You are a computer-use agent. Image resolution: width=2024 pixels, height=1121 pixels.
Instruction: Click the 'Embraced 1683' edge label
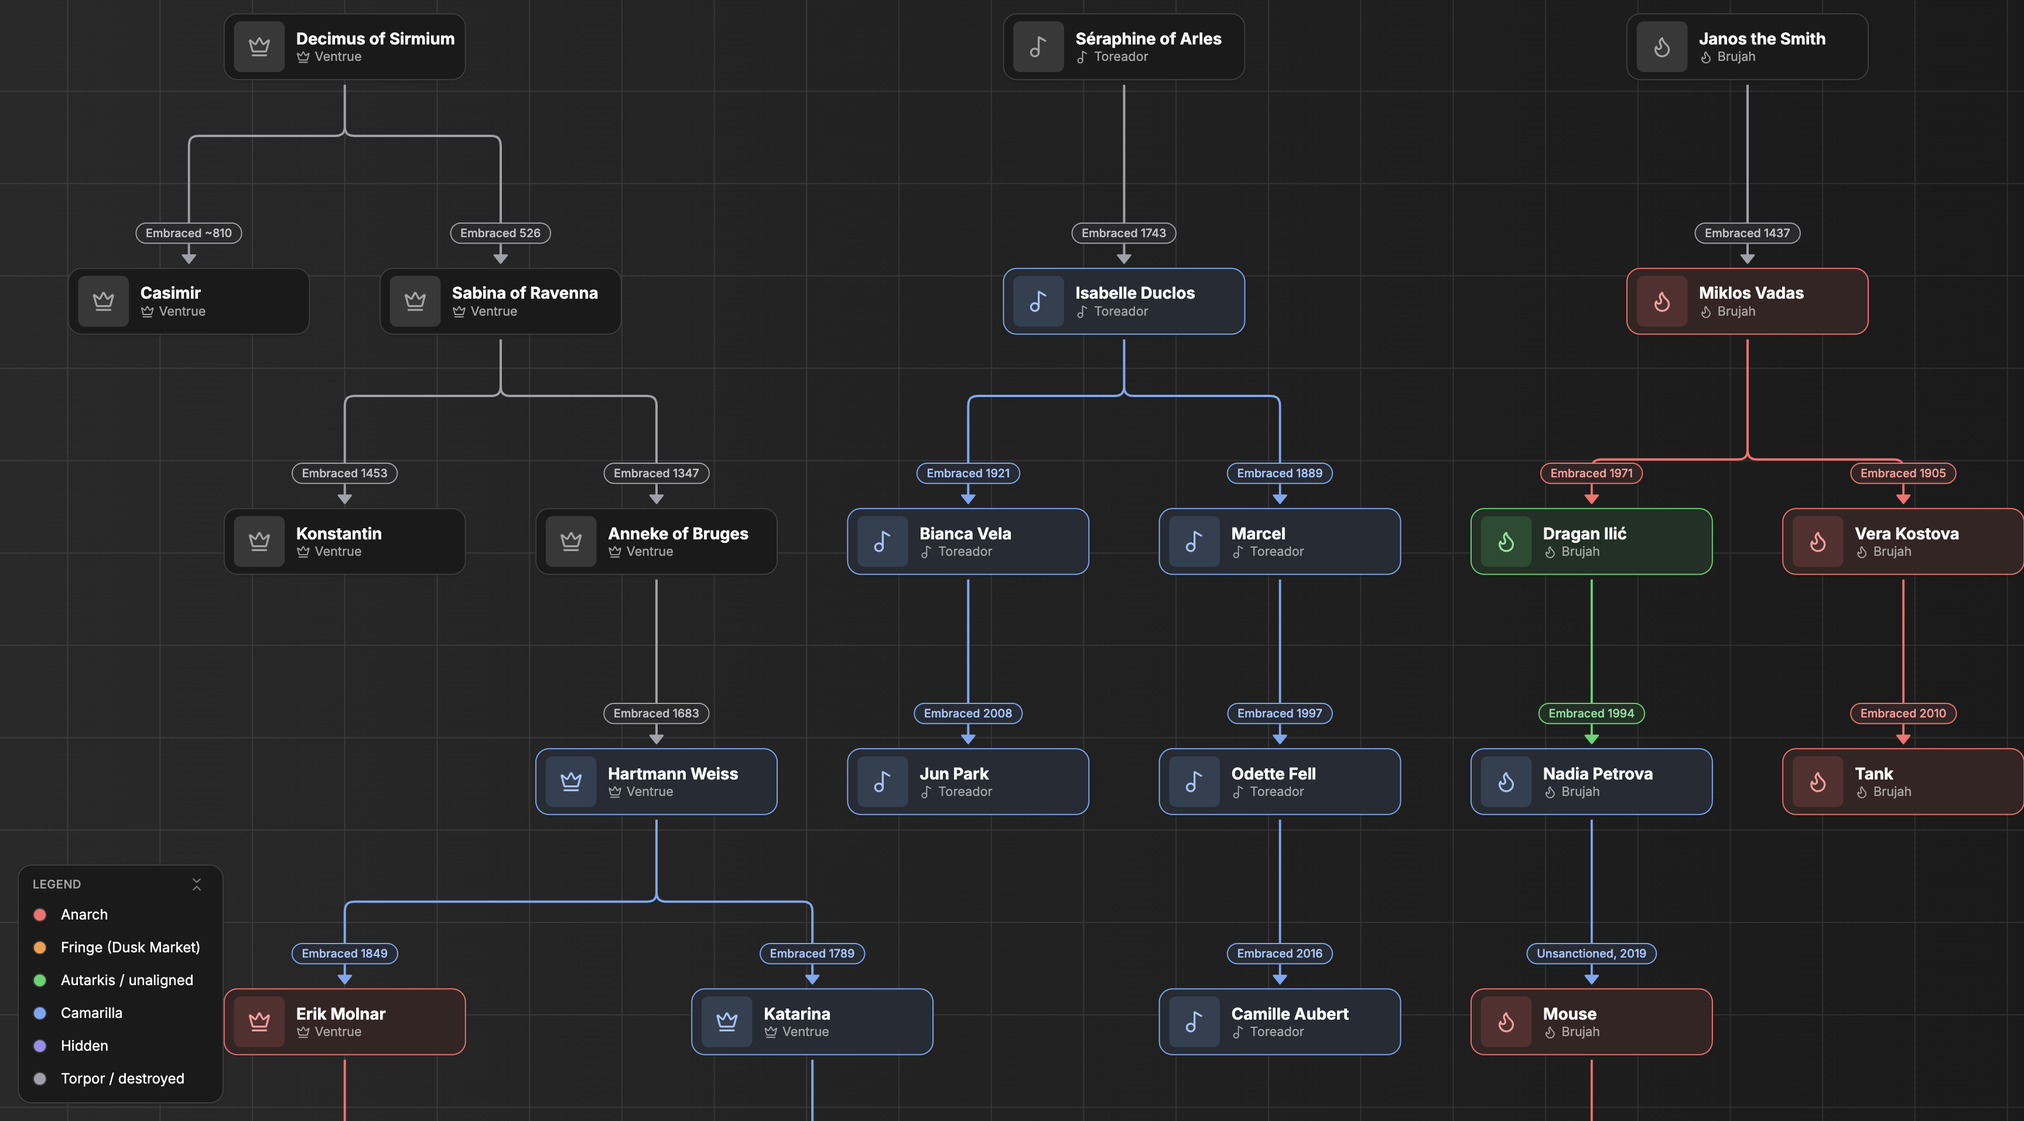(x=656, y=714)
